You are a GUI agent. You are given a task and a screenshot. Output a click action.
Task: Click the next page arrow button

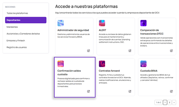pos(174,103)
